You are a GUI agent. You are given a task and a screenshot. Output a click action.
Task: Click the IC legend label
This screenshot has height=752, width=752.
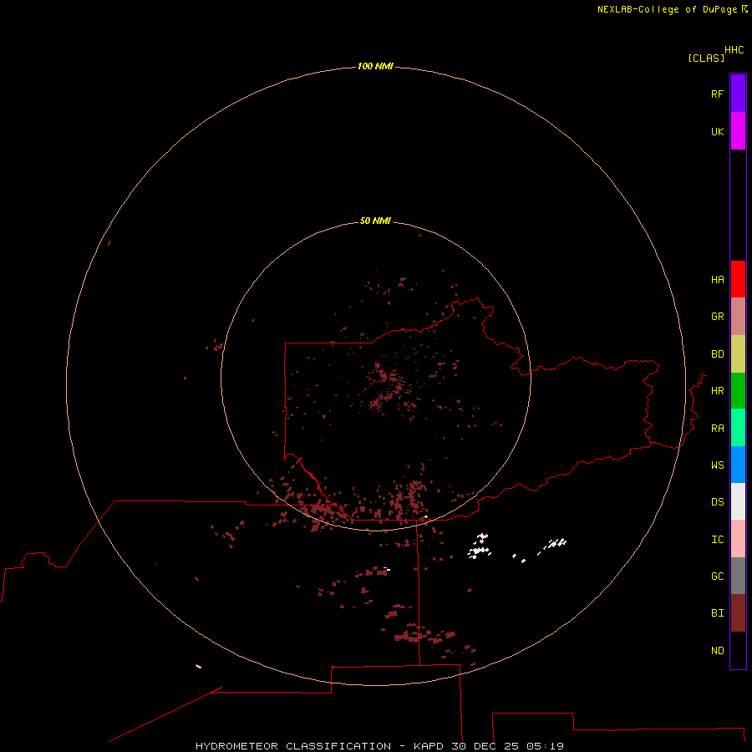[x=717, y=540]
